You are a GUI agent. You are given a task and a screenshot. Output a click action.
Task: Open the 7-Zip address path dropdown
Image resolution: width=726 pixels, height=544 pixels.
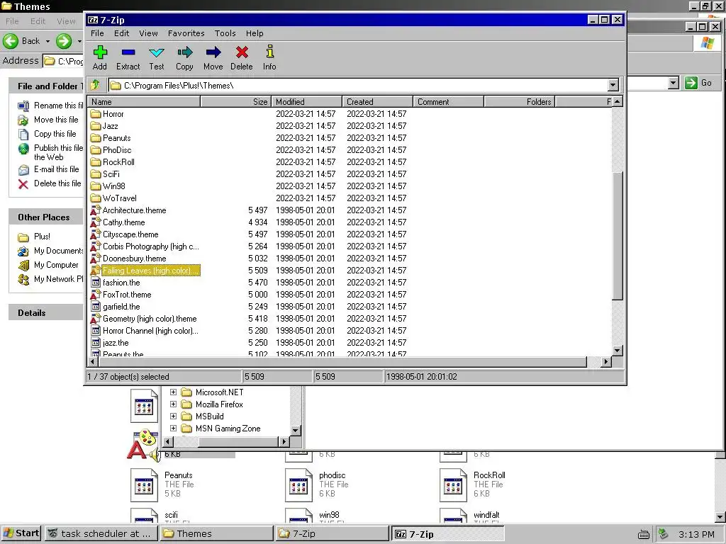[x=613, y=85]
